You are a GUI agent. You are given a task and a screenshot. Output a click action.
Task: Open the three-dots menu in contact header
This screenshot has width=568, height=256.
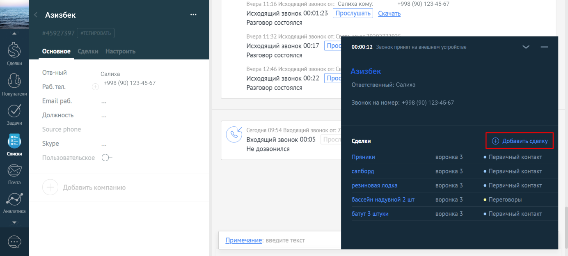[193, 15]
